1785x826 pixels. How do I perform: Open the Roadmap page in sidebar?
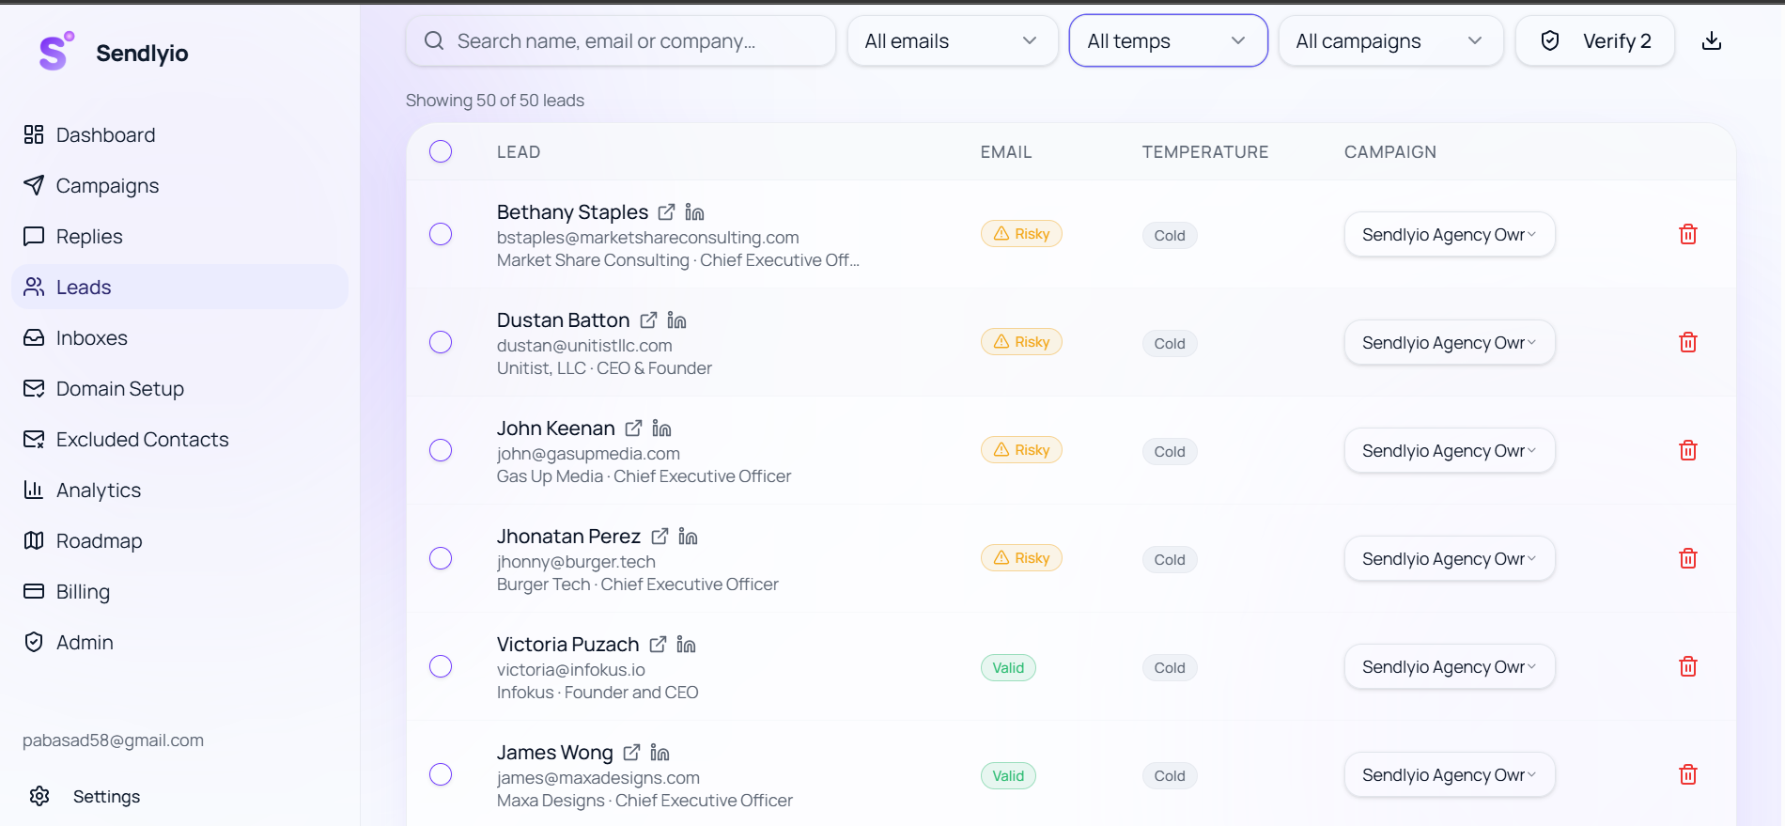pyautogui.click(x=179, y=540)
